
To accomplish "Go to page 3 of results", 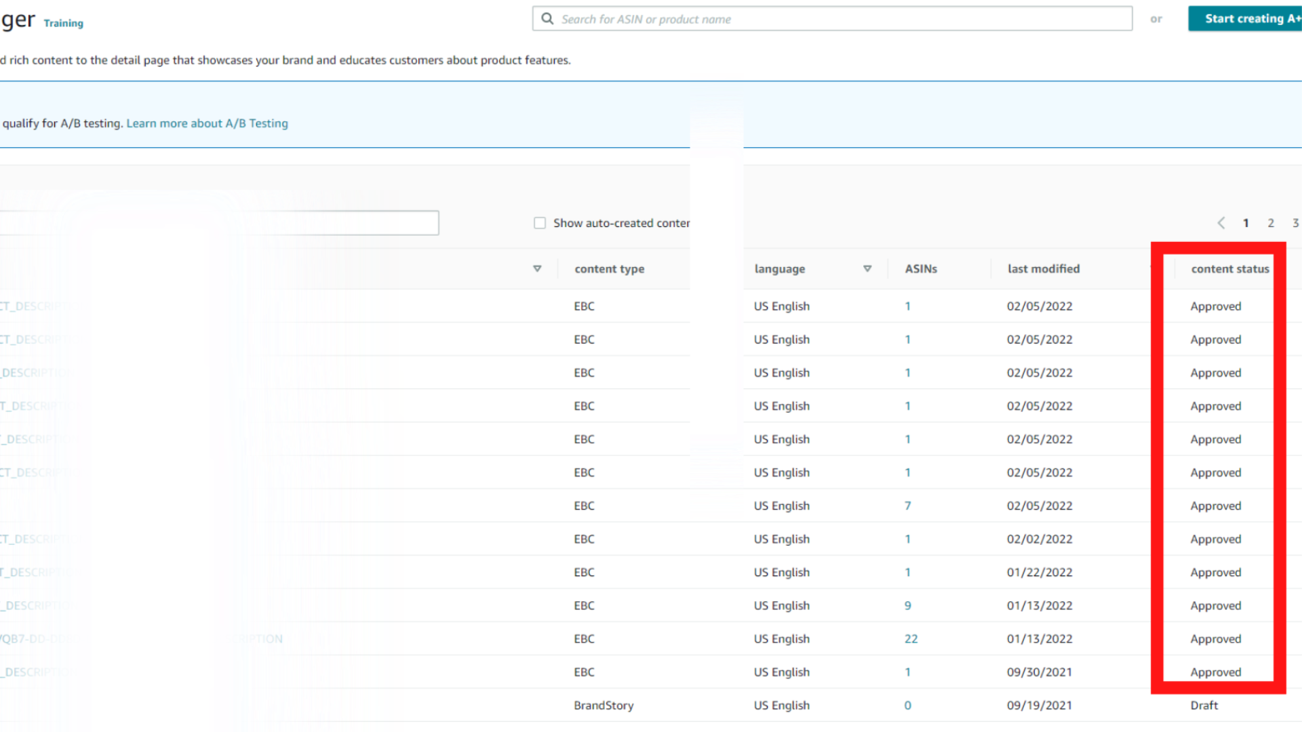I will 1295,223.
